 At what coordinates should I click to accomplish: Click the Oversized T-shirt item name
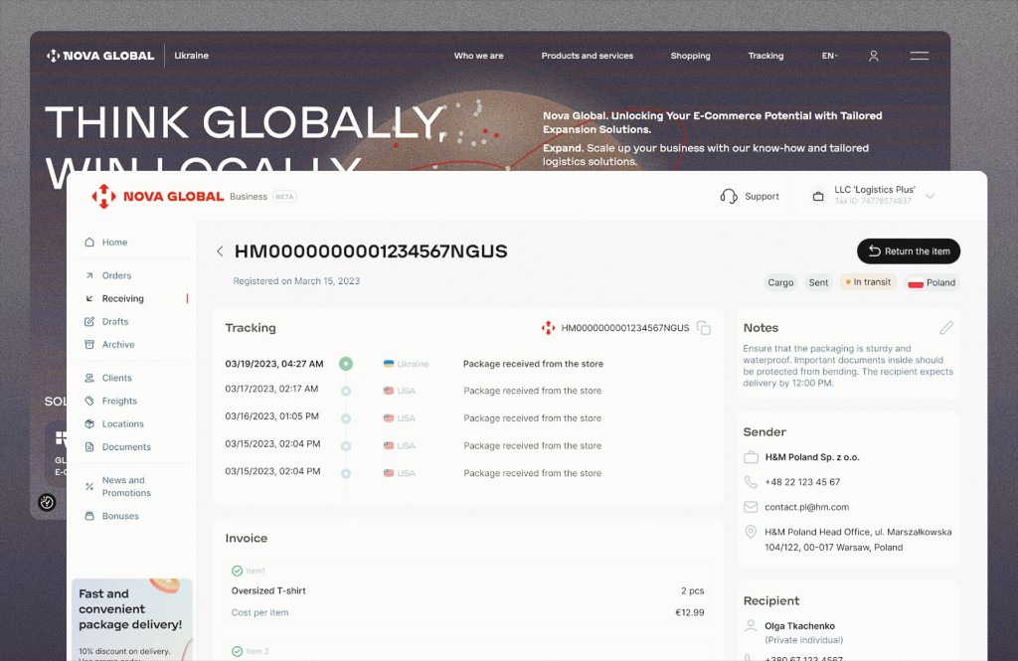[x=268, y=590]
